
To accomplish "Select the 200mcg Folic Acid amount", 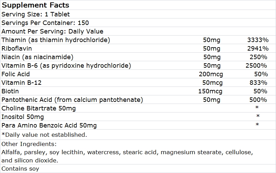I will click(x=210, y=74).
